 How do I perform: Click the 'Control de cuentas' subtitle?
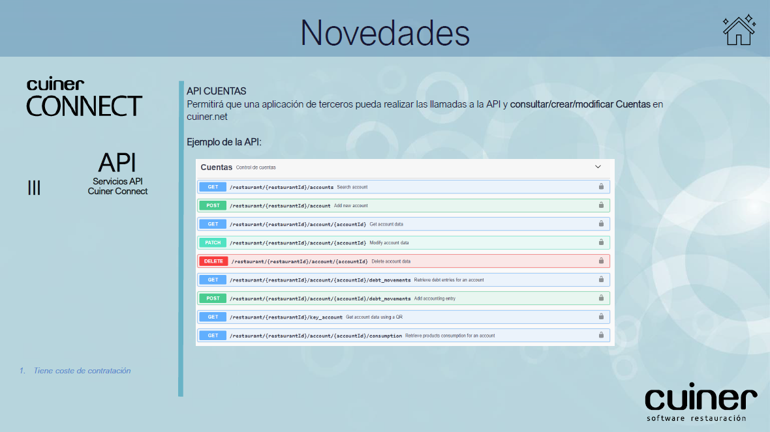click(x=256, y=167)
